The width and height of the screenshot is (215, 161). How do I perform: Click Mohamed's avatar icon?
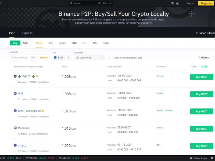coord(15,128)
